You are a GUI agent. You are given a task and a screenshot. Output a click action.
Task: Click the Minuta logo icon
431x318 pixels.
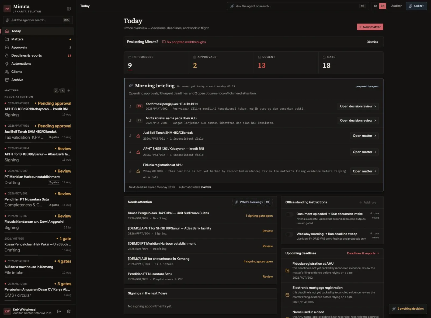click(x=7, y=9)
